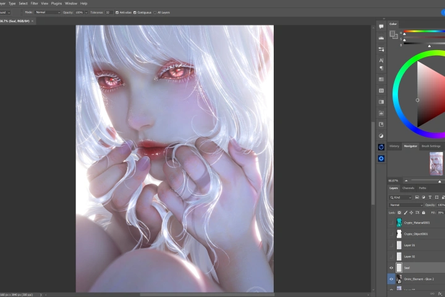Image resolution: width=445 pixels, height=297 pixels.
Task: Filter layers by type layers icon
Action: 430,197
